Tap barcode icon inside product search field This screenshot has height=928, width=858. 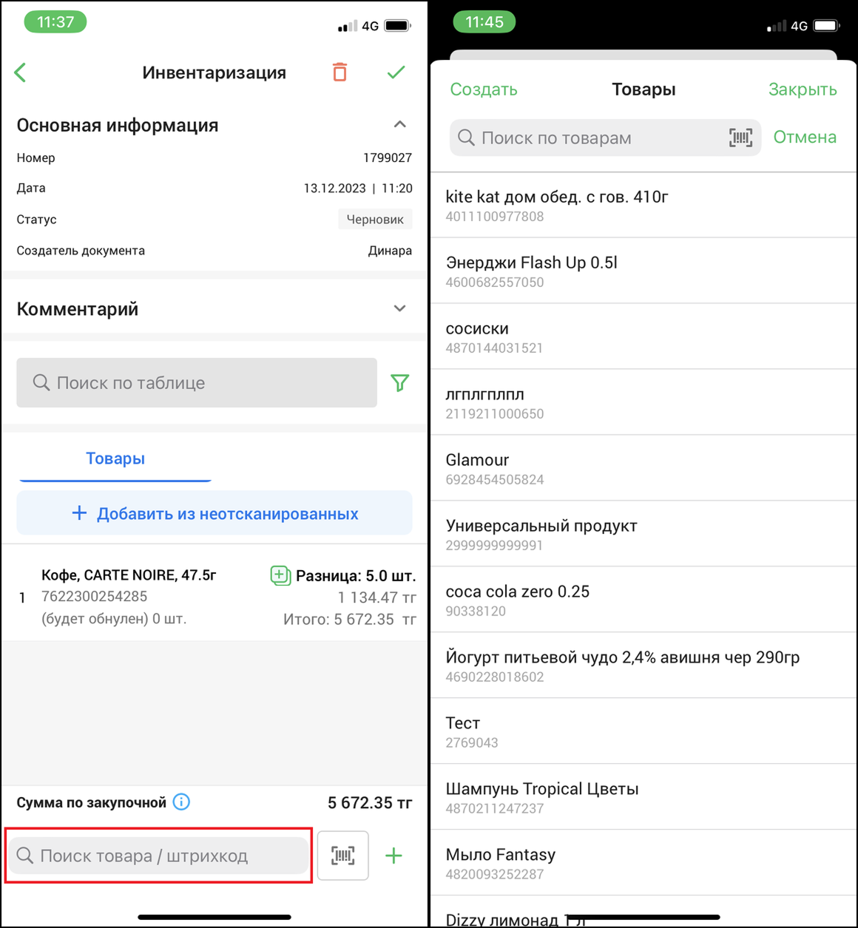point(740,138)
